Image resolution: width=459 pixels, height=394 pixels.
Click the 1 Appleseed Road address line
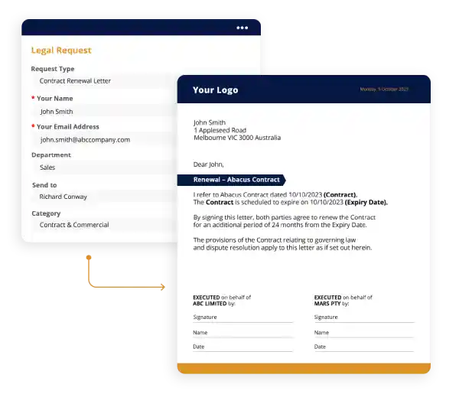pos(220,130)
